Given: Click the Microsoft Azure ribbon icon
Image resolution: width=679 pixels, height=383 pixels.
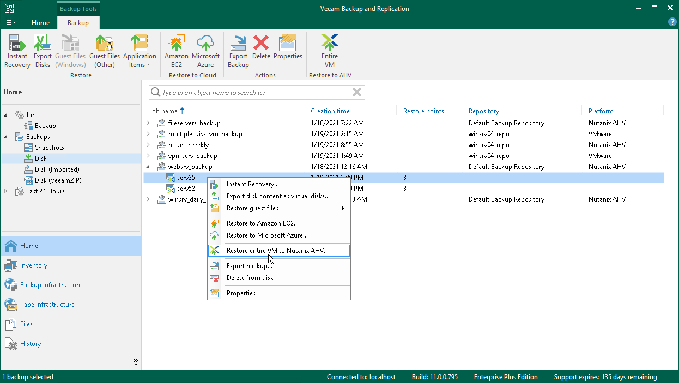Looking at the screenshot, I should pyautogui.click(x=205, y=51).
